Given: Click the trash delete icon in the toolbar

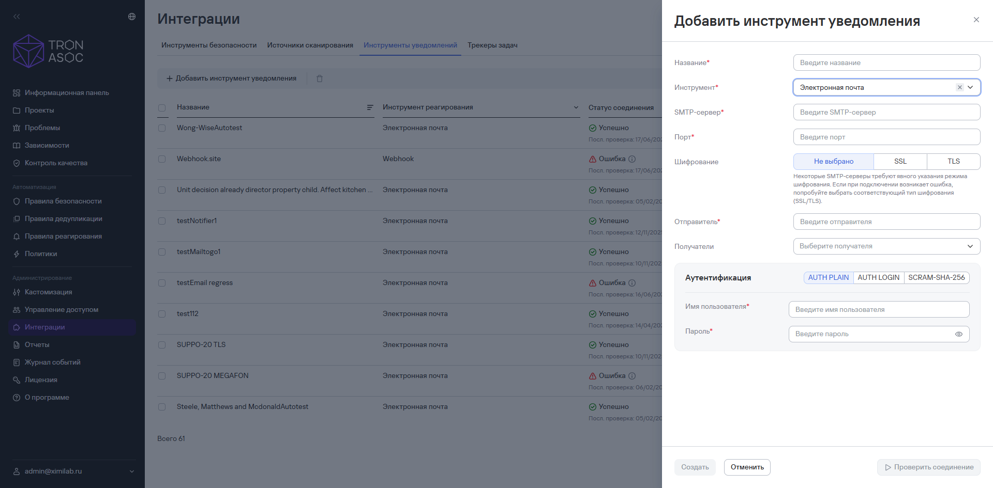Looking at the screenshot, I should point(320,78).
